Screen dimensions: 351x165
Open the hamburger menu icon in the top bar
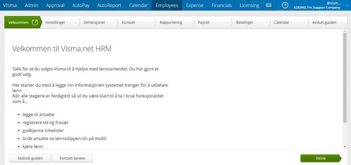pos(268,5)
